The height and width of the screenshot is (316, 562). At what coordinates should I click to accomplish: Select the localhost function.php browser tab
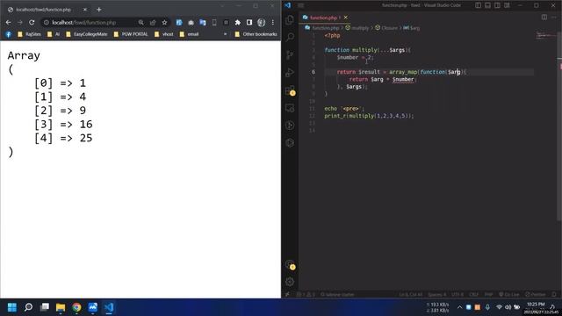click(x=47, y=10)
